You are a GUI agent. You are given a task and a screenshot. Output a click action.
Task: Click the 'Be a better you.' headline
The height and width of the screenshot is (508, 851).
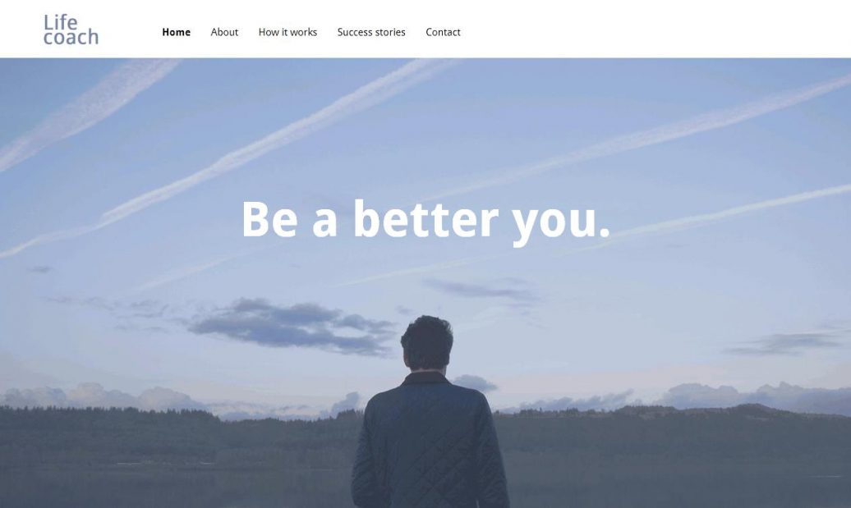click(426, 220)
